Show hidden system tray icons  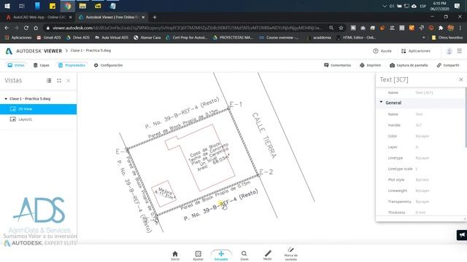(x=385, y=6)
